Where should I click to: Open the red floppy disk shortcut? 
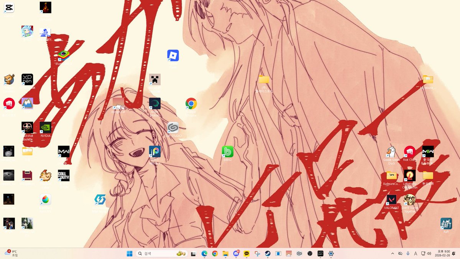click(x=27, y=176)
